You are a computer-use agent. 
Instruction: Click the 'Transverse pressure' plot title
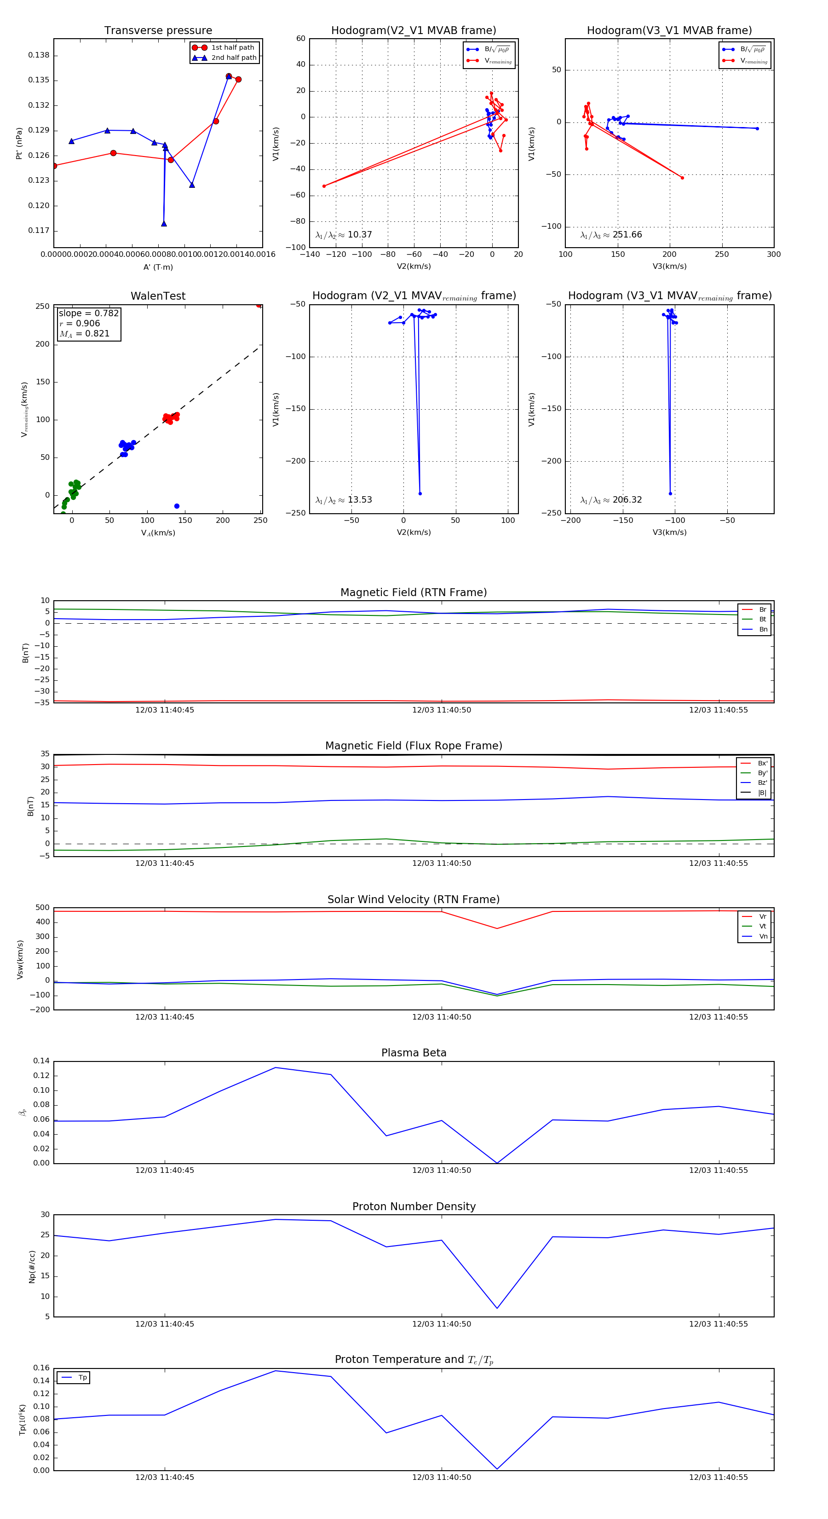pos(158,31)
